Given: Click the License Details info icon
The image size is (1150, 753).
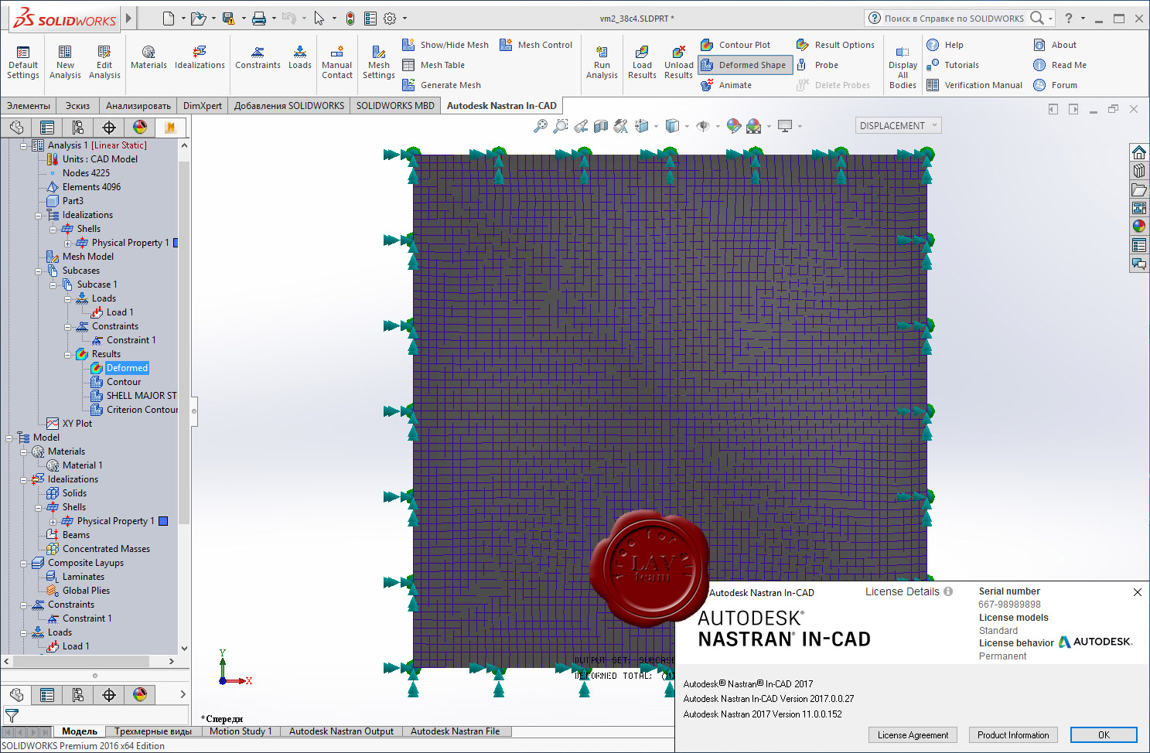Looking at the screenshot, I should click(x=948, y=591).
